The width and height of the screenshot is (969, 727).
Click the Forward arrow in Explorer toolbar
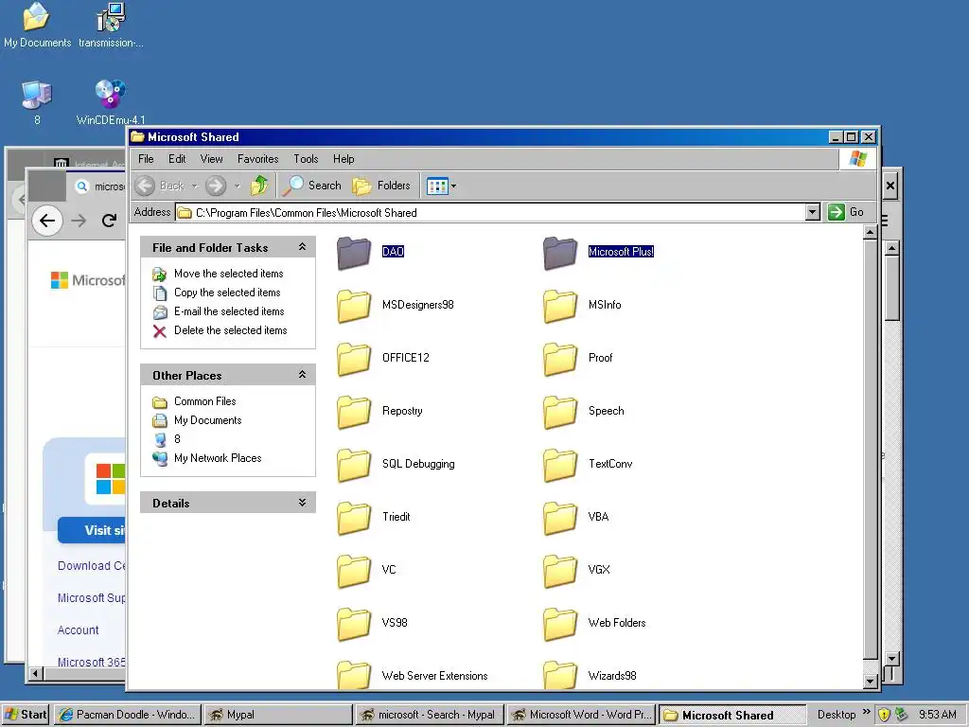216,186
